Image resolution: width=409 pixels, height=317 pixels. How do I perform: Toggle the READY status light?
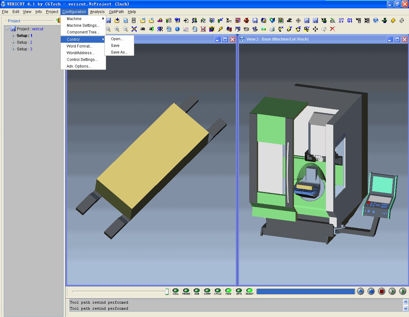click(250, 291)
